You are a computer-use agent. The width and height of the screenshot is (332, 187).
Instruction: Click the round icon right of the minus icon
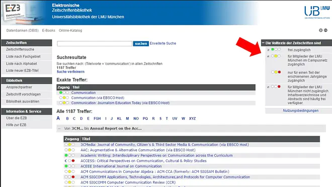325,30
